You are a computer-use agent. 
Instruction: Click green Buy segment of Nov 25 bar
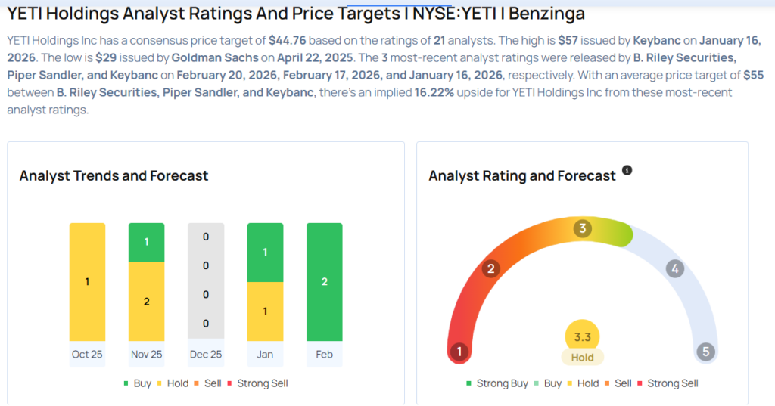146,242
